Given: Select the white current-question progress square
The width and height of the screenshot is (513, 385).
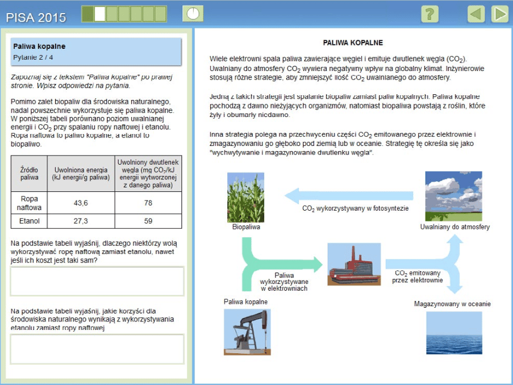Looking at the screenshot, I should [x=100, y=14].
